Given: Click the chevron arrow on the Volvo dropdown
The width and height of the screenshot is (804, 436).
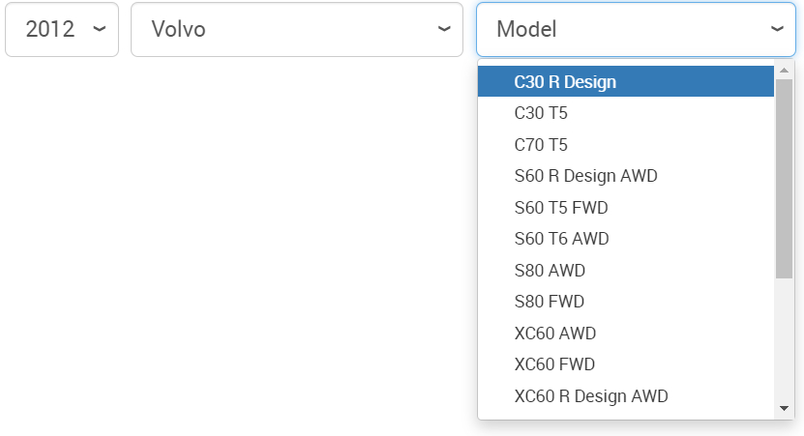Looking at the screenshot, I should click(x=444, y=29).
